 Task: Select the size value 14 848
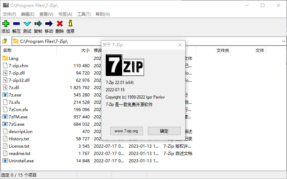tap(83, 161)
